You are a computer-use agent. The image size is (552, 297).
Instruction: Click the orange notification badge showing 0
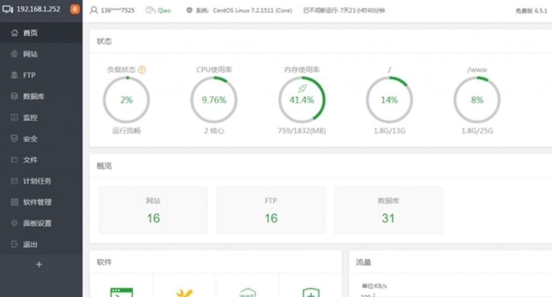pos(74,10)
